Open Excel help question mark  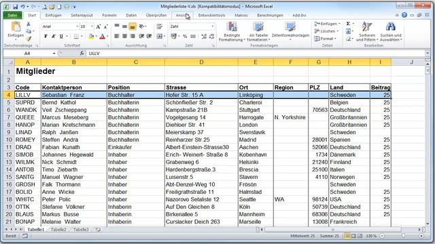404,15
